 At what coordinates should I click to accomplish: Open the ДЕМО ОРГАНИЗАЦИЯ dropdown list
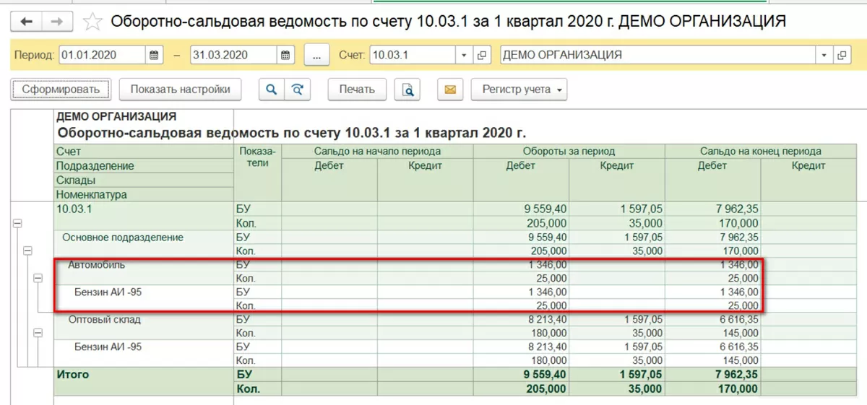(x=825, y=55)
